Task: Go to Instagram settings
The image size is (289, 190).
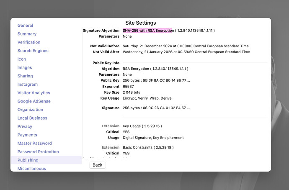Action: coord(28,84)
